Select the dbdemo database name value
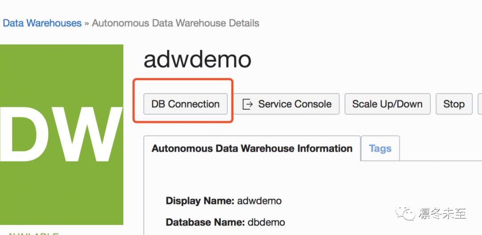This screenshot has height=235, width=482. point(266,222)
